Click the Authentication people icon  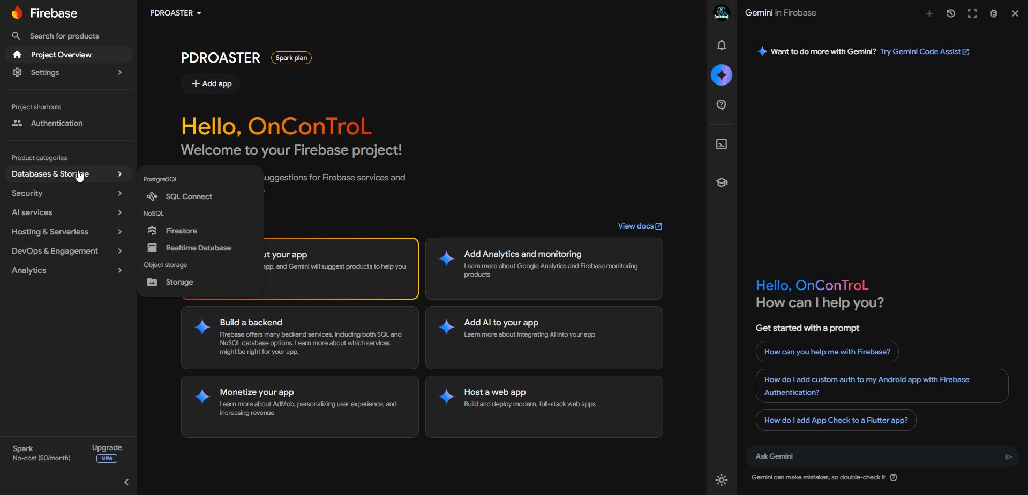[17, 123]
